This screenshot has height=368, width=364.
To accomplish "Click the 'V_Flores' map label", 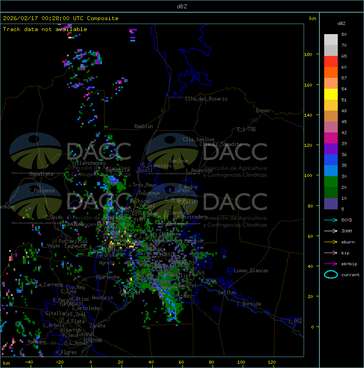I will (x=66, y=352).
